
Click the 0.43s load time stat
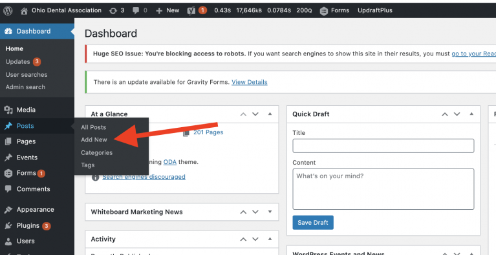point(222,11)
